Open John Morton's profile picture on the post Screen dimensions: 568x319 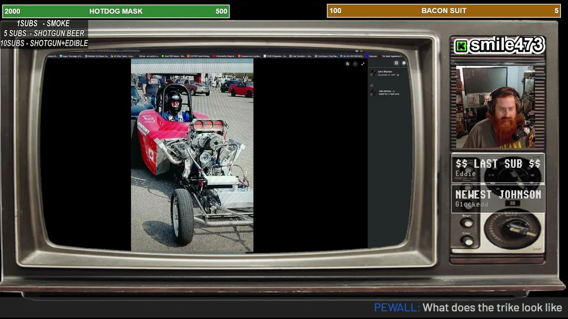click(x=373, y=73)
